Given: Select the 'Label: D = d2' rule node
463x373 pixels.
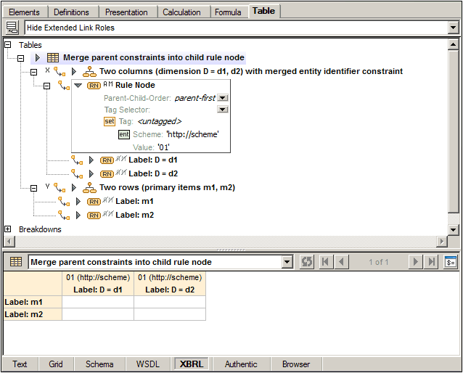Looking at the screenshot, I should (152, 173).
